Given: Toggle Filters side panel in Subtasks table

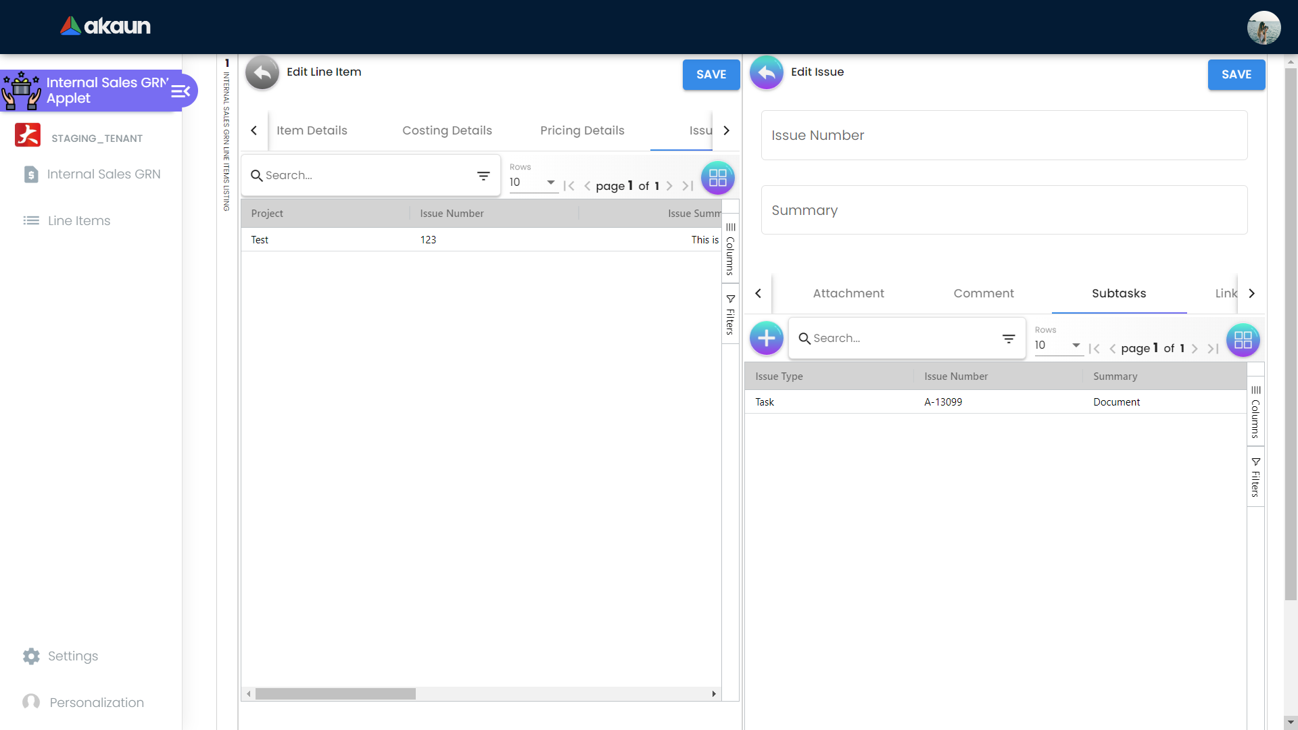Looking at the screenshot, I should [x=1255, y=477].
